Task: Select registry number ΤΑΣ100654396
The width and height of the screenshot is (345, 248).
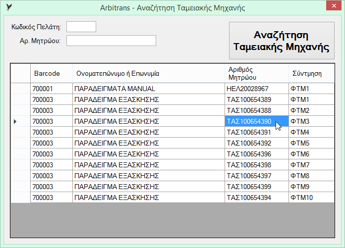Action: [x=257, y=154]
